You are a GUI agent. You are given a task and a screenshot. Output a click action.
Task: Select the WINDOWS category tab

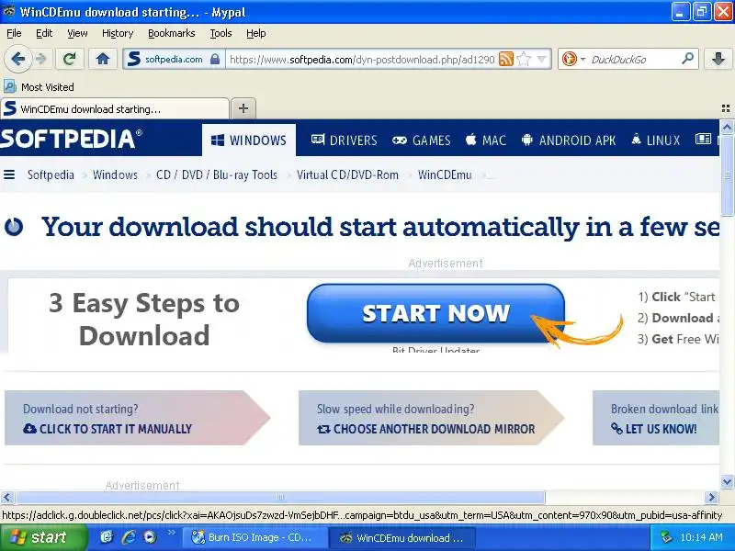click(x=249, y=141)
